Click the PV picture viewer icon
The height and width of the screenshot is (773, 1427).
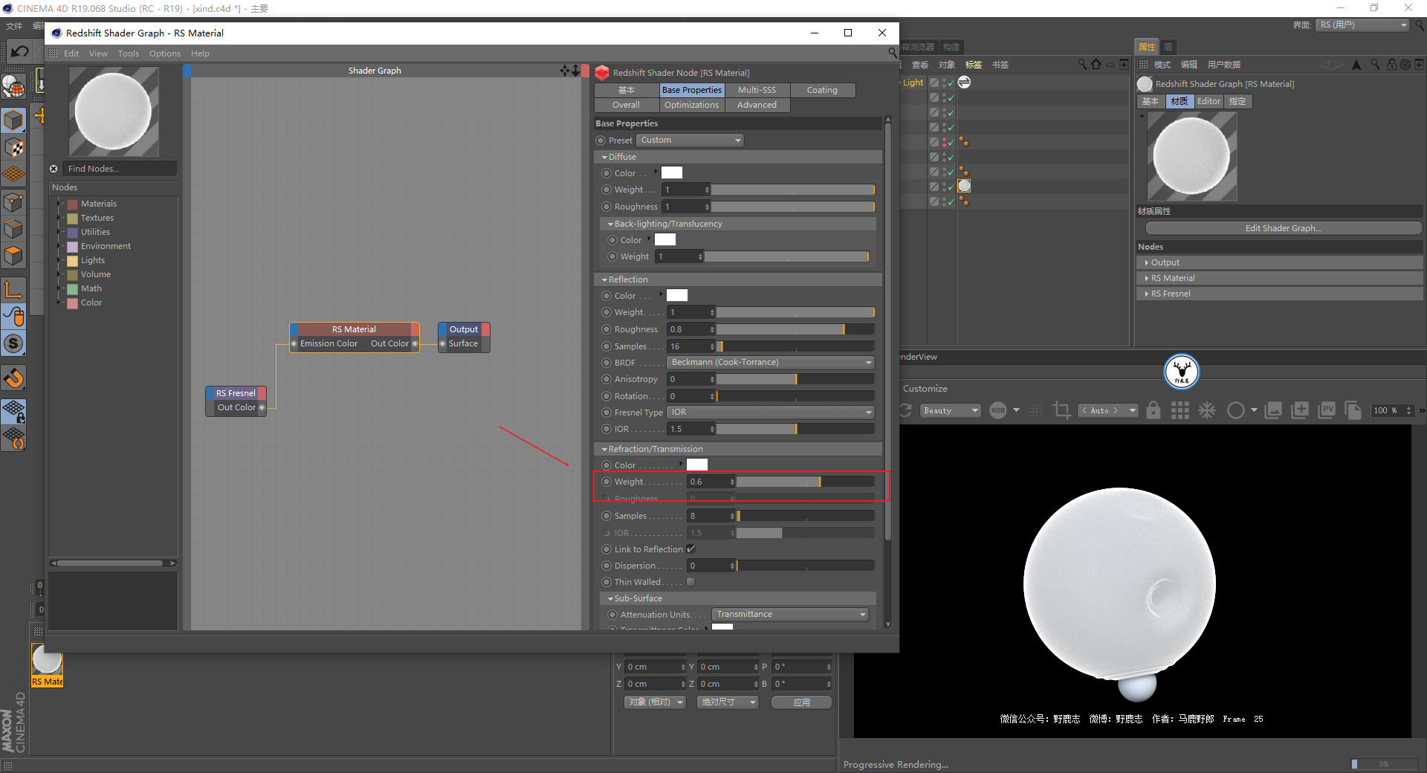coord(1327,410)
